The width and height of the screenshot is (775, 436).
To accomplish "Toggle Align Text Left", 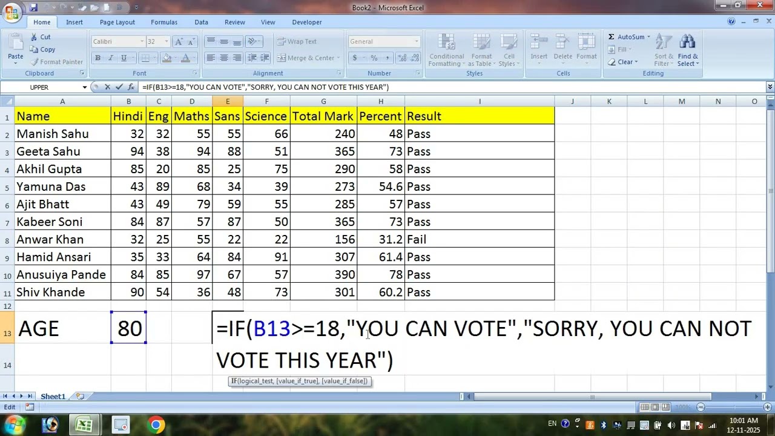I will pyautogui.click(x=211, y=58).
